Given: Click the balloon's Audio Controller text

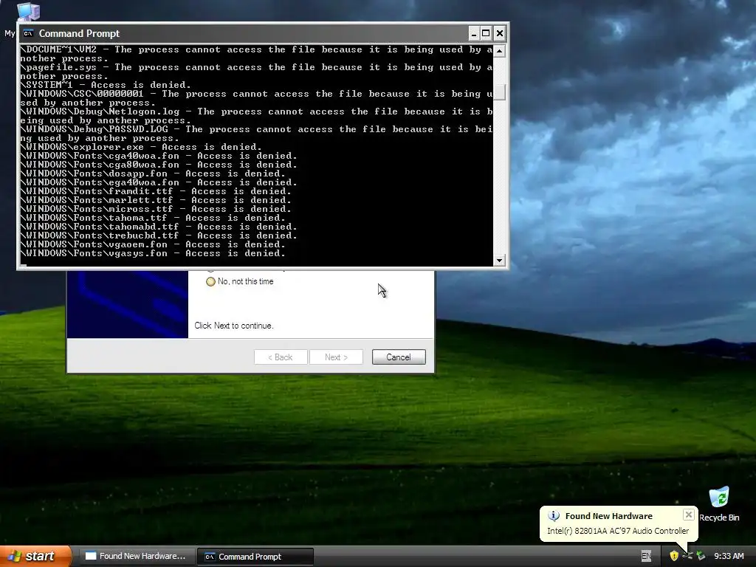Looking at the screenshot, I should pos(618,531).
